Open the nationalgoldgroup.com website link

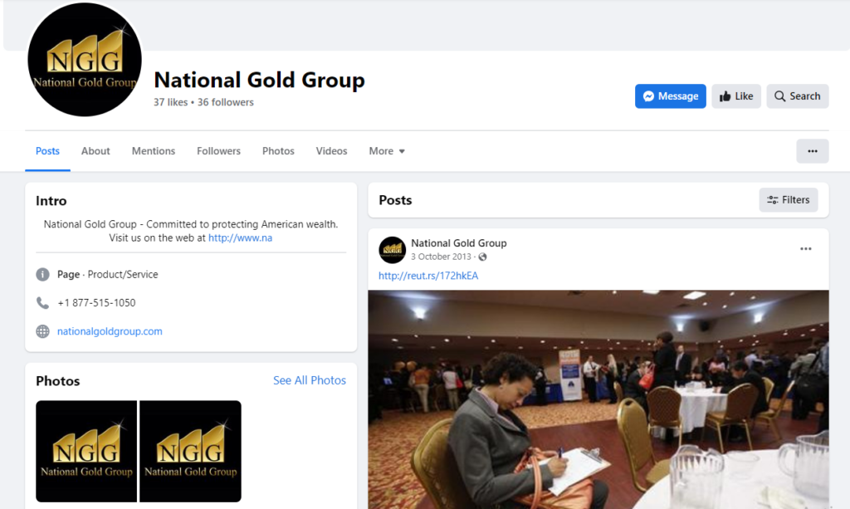click(110, 331)
